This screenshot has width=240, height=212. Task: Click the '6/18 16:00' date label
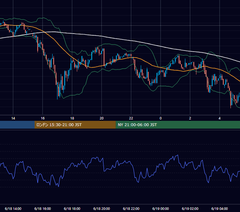click(43, 208)
